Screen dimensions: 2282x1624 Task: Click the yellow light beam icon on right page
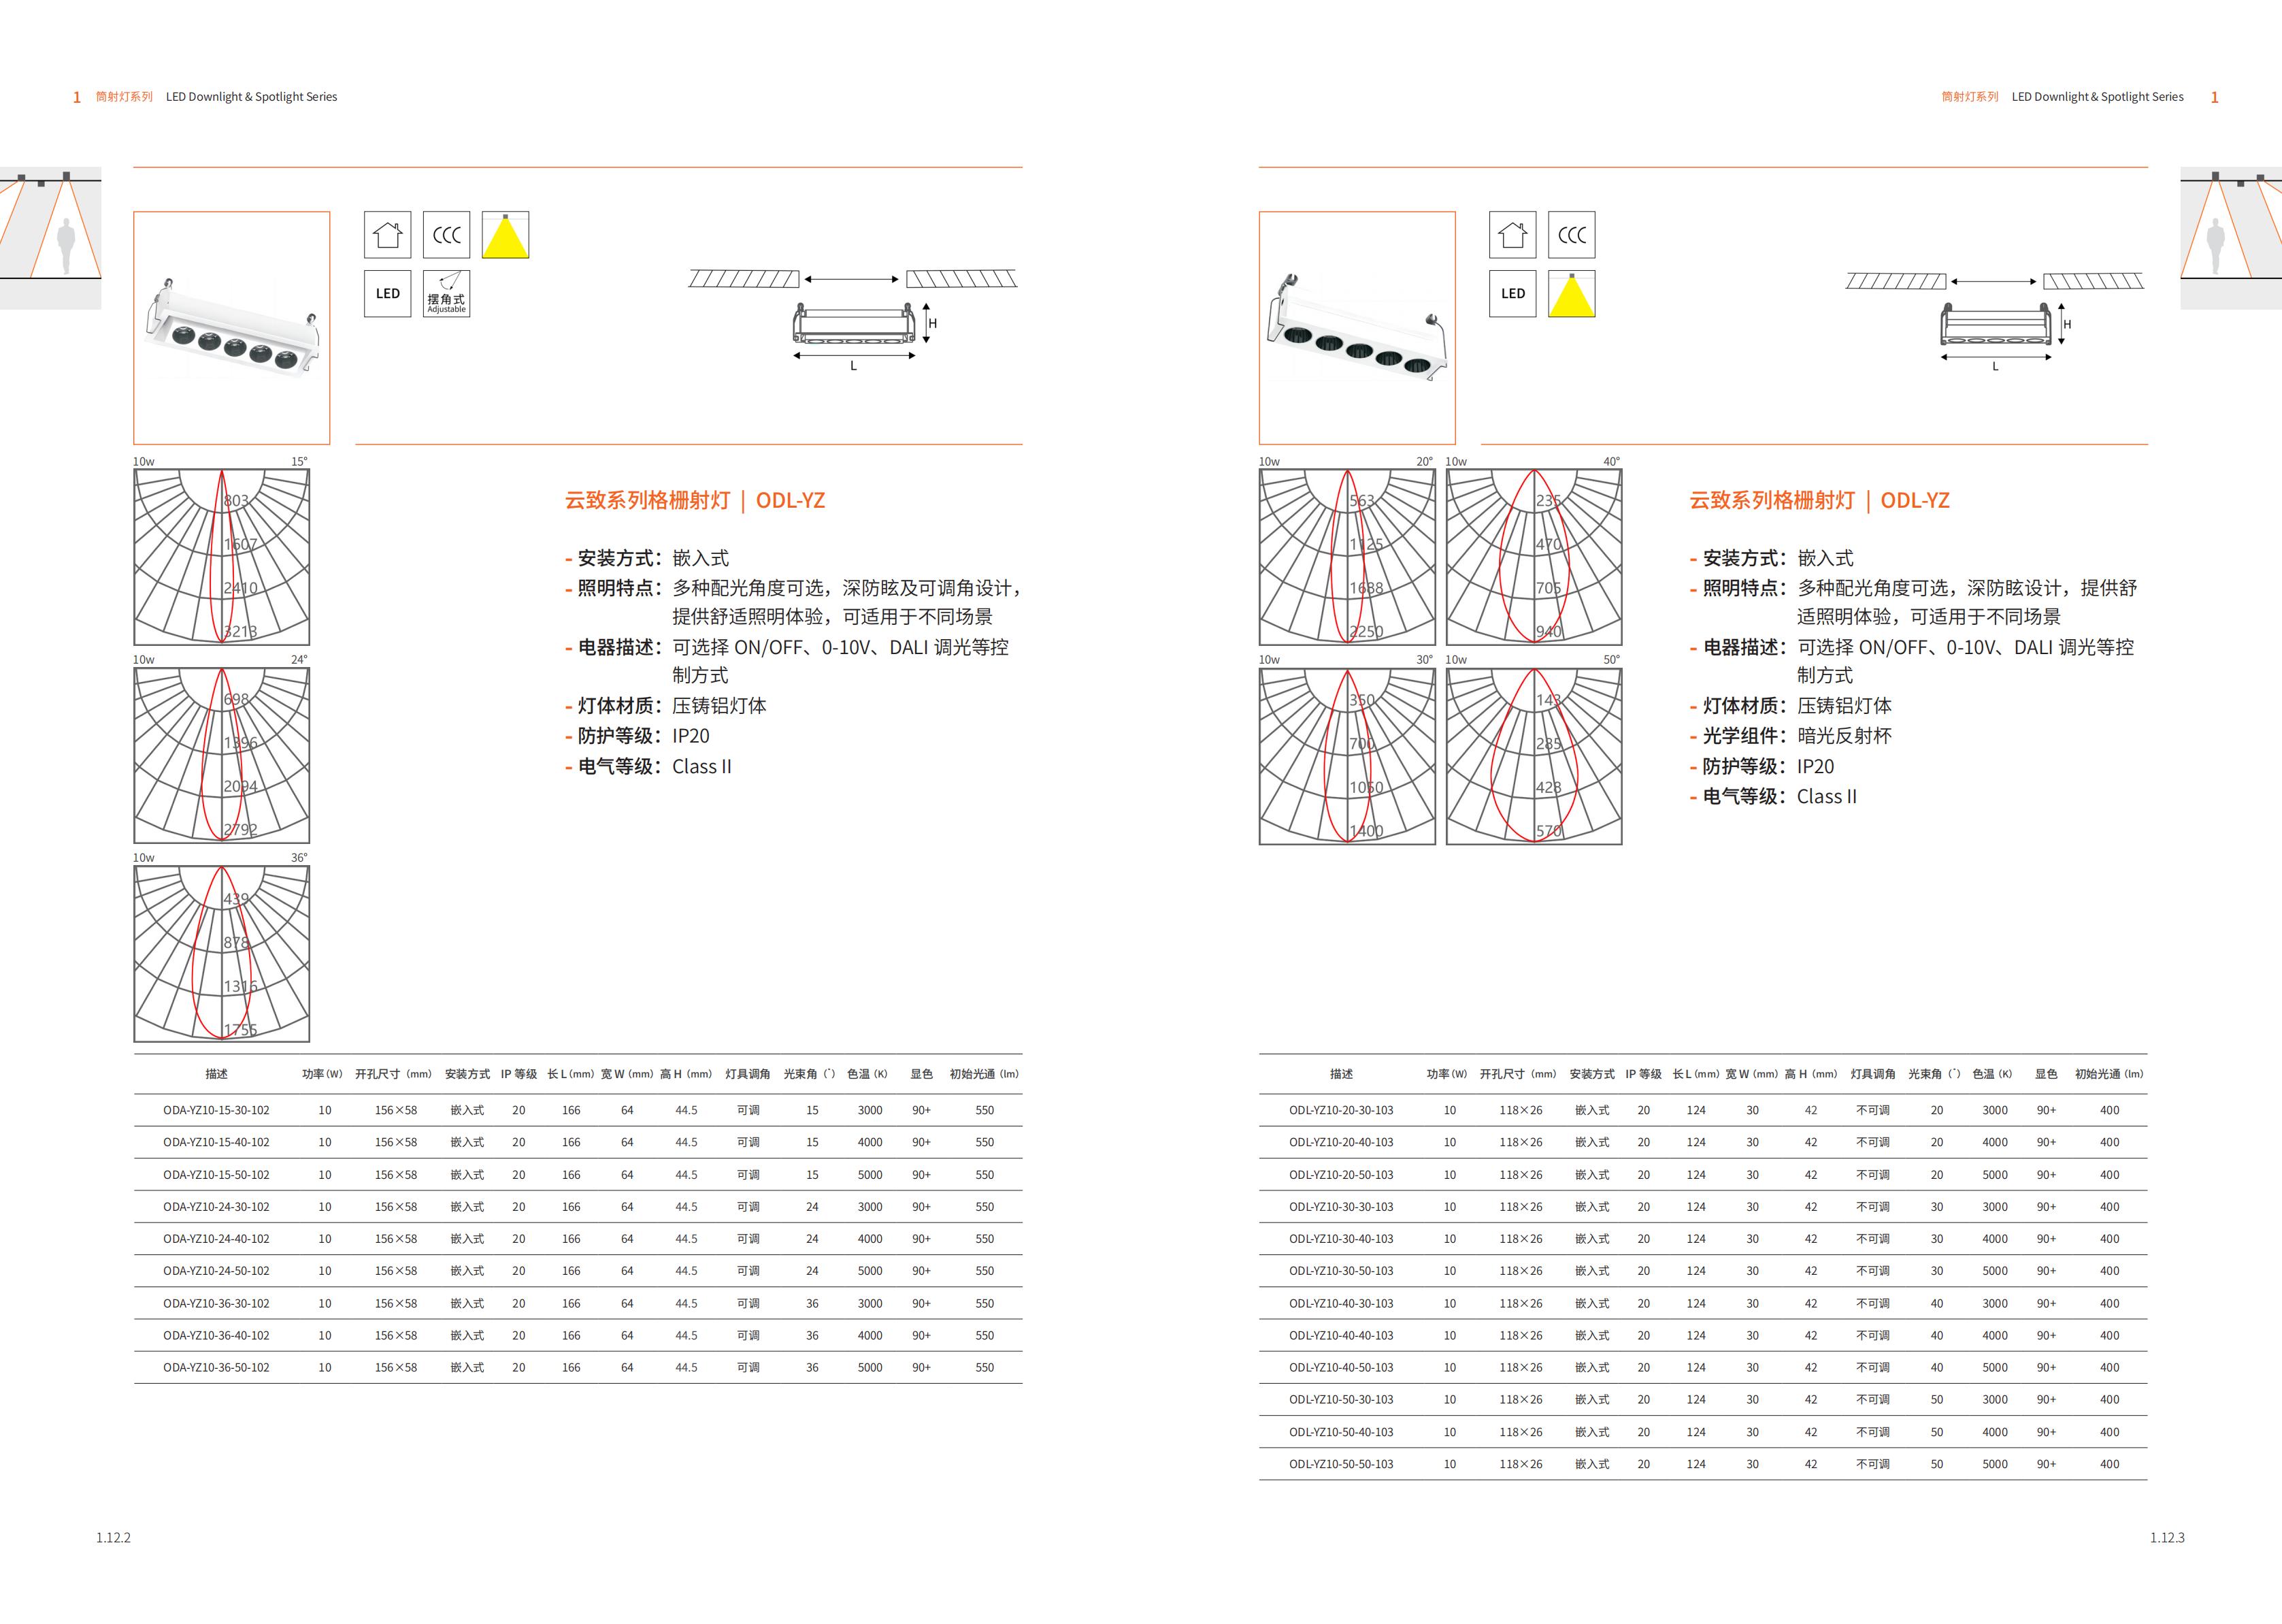pyautogui.click(x=1571, y=294)
